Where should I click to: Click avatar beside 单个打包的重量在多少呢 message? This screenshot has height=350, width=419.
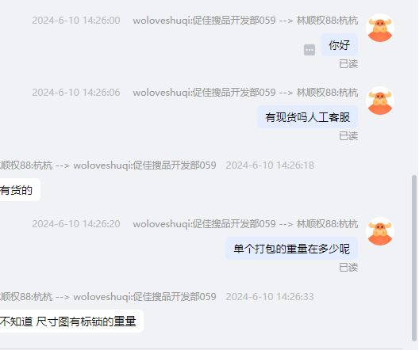click(x=380, y=231)
